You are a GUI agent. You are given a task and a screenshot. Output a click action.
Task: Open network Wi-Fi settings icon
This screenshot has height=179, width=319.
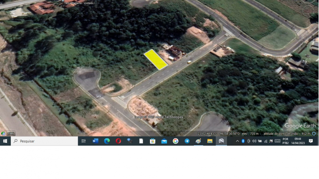(266, 141)
